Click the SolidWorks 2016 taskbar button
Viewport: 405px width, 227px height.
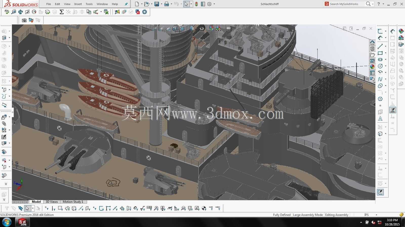click(x=23, y=222)
